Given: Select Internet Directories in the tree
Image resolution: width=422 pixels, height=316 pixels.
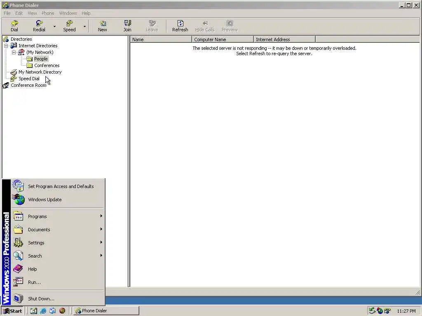Looking at the screenshot, I should [38, 46].
